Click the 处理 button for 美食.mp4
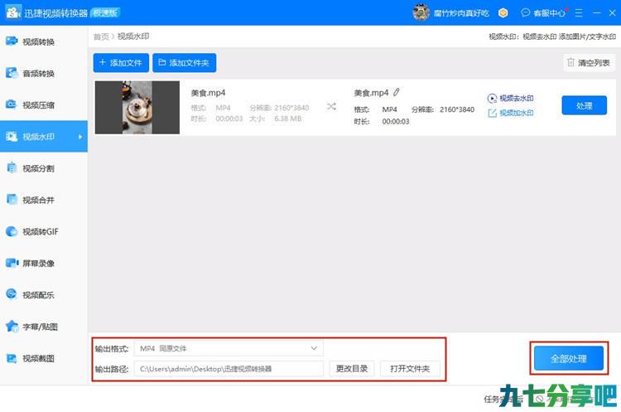 click(x=584, y=105)
